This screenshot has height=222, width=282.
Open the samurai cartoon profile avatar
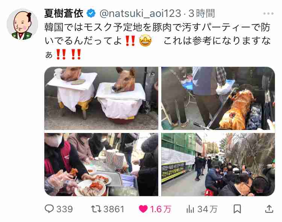[x=22, y=24]
